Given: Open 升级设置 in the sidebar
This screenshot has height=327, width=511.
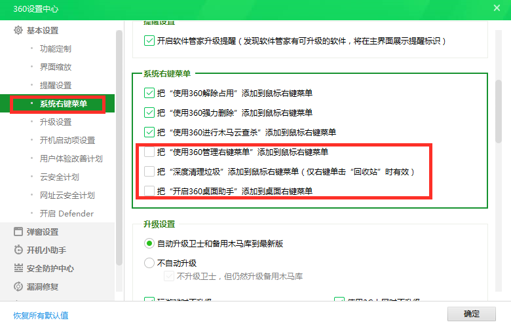Looking at the screenshot, I should pos(56,122).
